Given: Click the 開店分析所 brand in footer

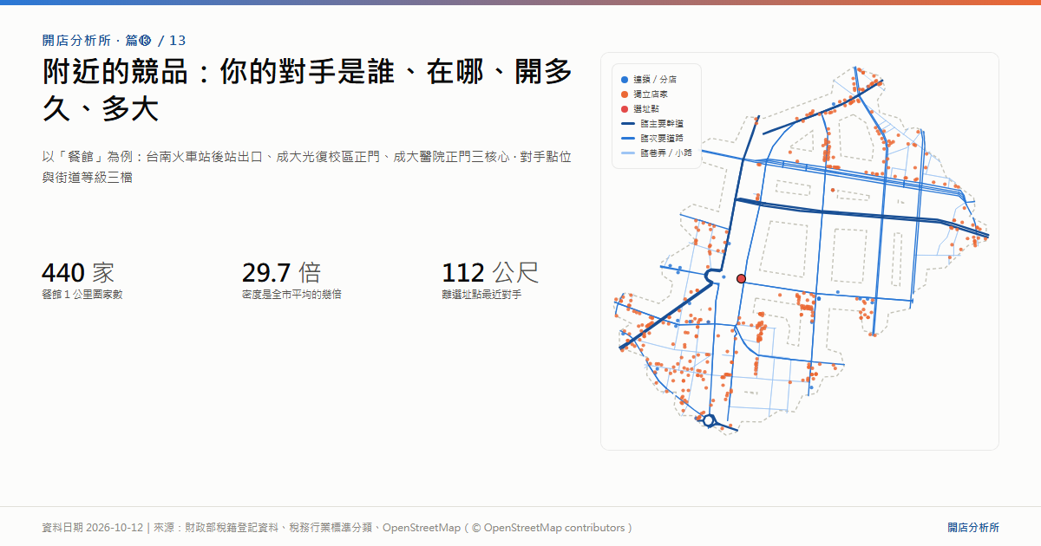Looking at the screenshot, I should click(x=973, y=527).
